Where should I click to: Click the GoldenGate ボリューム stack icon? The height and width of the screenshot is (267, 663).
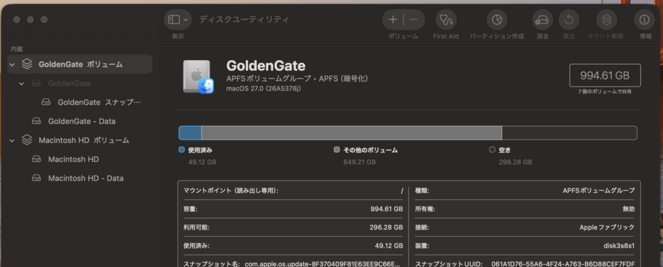click(27, 64)
